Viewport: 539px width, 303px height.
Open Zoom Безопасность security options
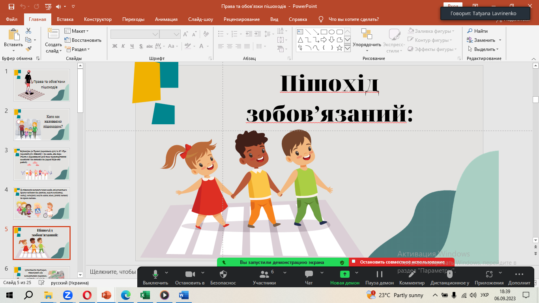(223, 277)
